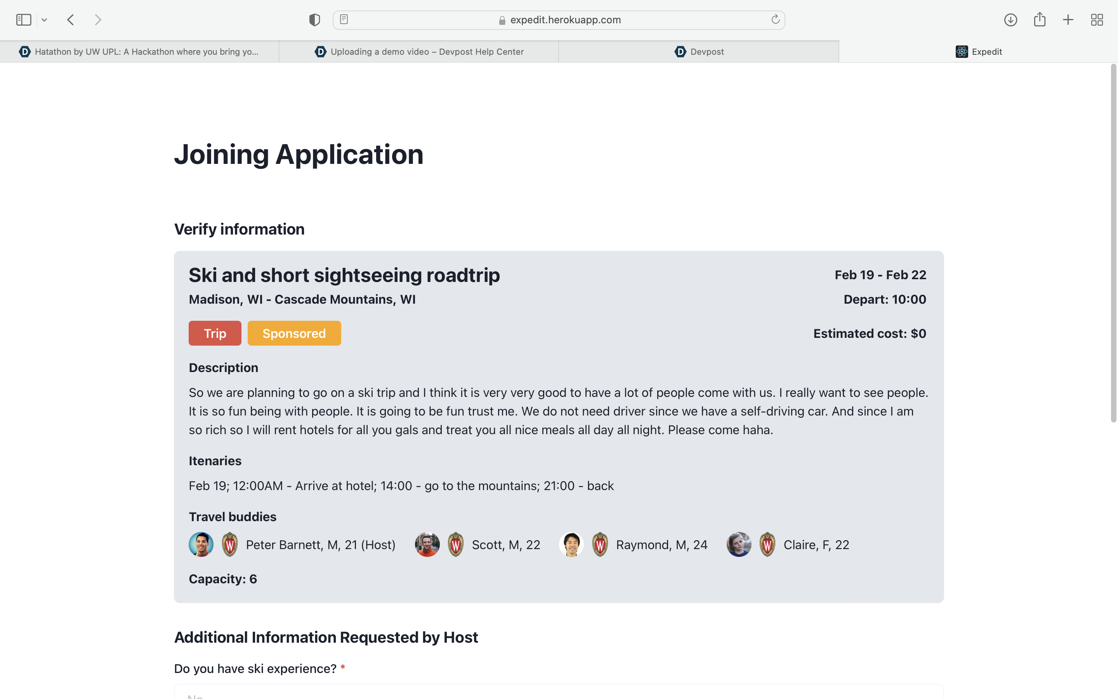This screenshot has width=1118, height=699.
Task: Toggle the Safari sidebar icon
Action: [x=24, y=20]
